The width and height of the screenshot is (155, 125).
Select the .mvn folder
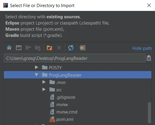point(61,83)
